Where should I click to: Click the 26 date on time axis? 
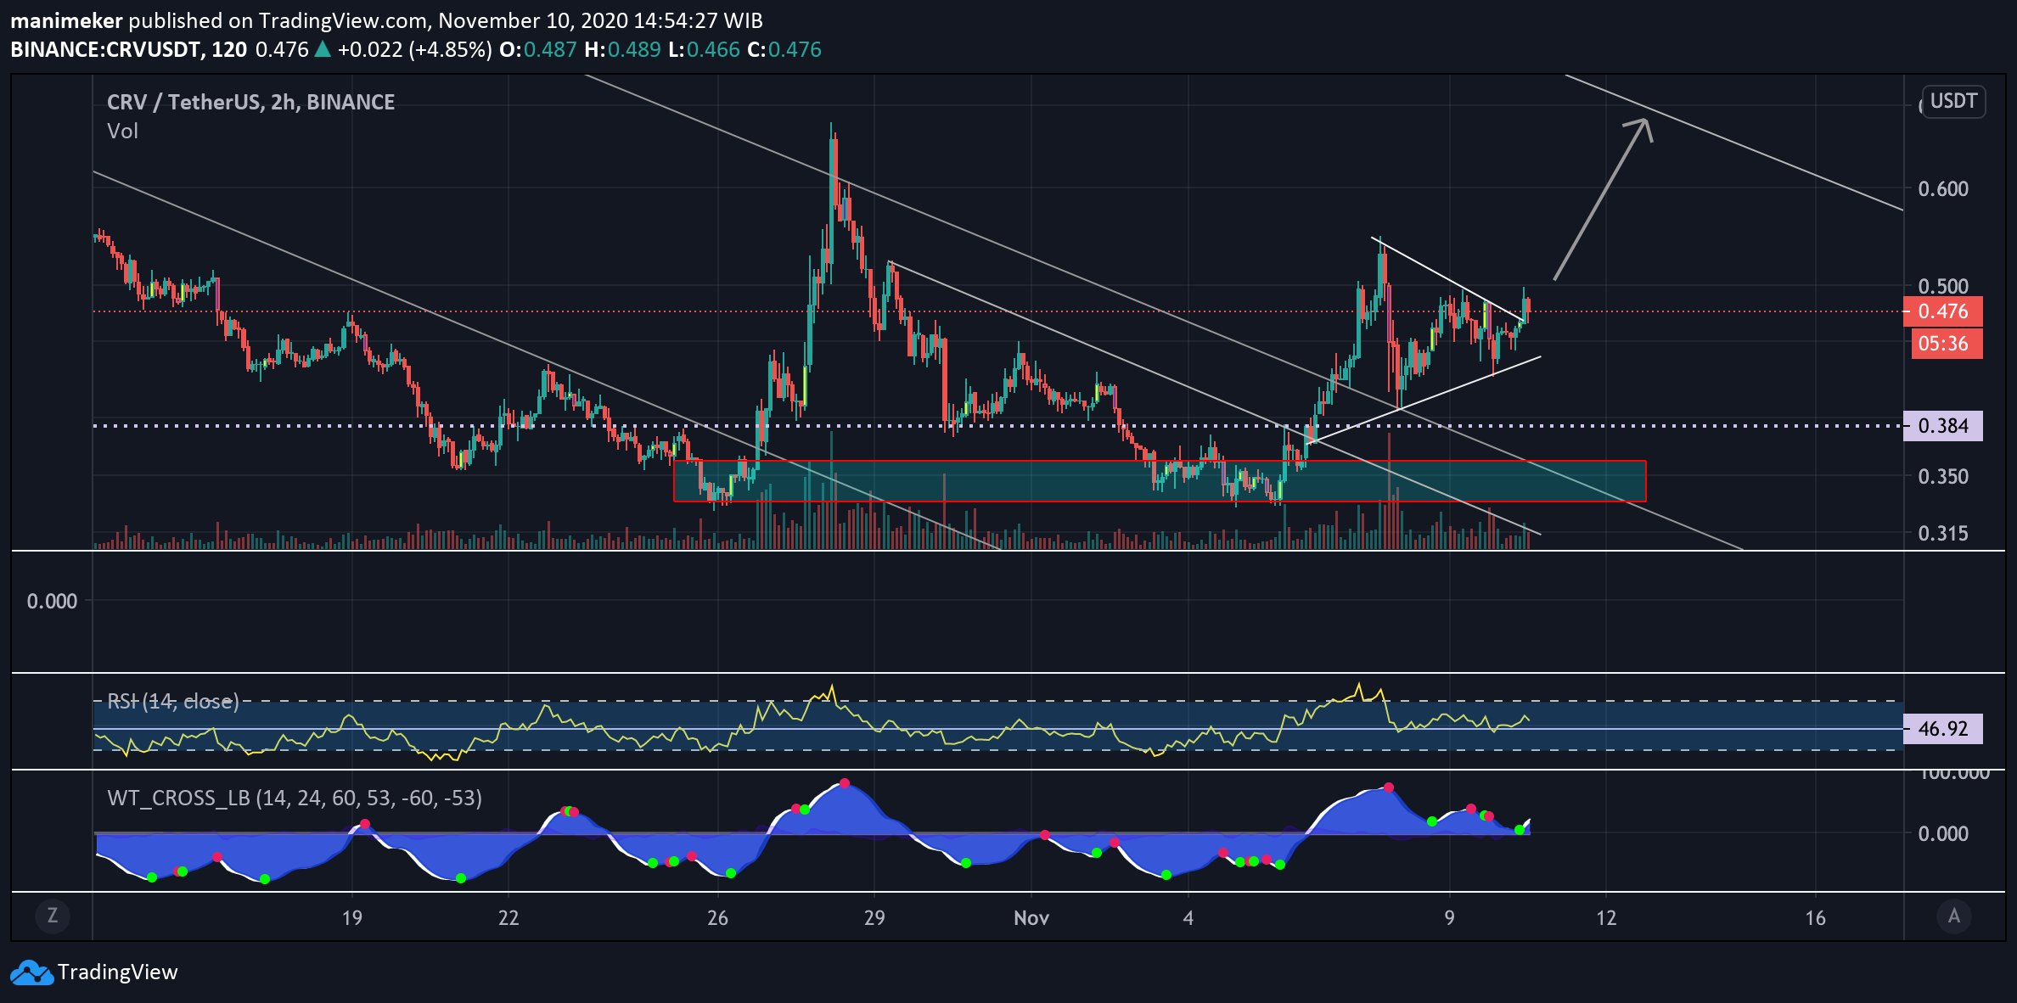(x=717, y=918)
